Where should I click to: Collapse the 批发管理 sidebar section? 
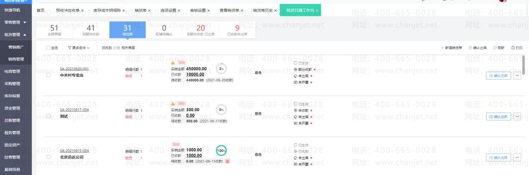coord(25,35)
